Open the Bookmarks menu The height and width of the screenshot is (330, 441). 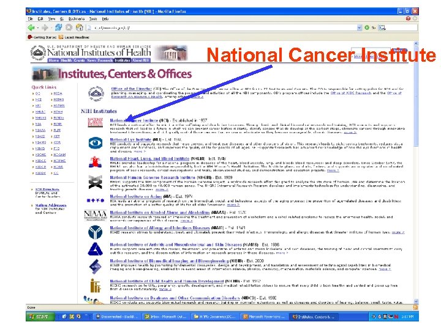(76, 19)
